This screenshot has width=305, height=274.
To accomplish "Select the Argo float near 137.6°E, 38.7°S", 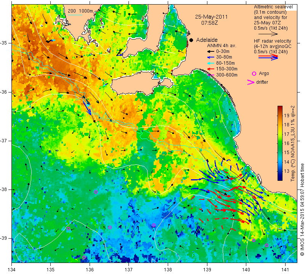I will 154,225.
